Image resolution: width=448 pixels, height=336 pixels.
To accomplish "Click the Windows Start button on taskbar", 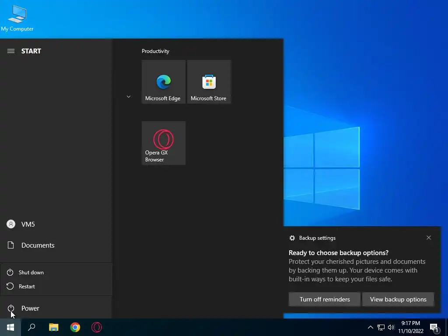I will pos(10,327).
